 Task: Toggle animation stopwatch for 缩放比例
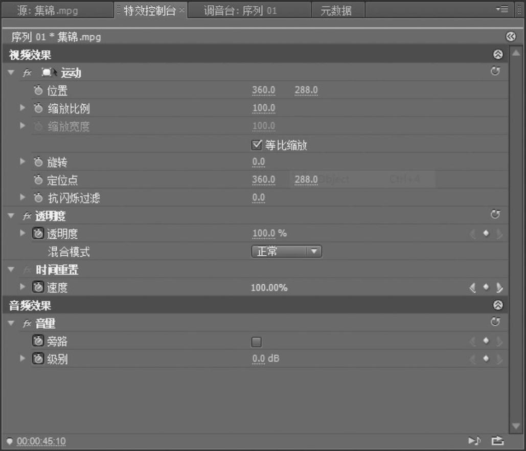[38, 108]
